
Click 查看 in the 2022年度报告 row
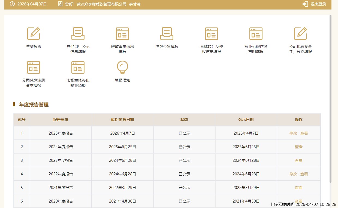click(x=304, y=174)
